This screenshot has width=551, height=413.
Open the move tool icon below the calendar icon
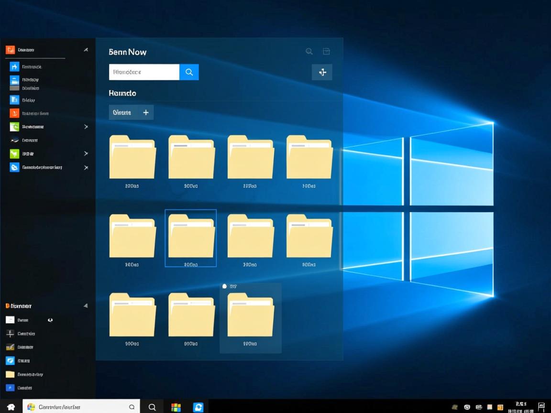point(322,72)
